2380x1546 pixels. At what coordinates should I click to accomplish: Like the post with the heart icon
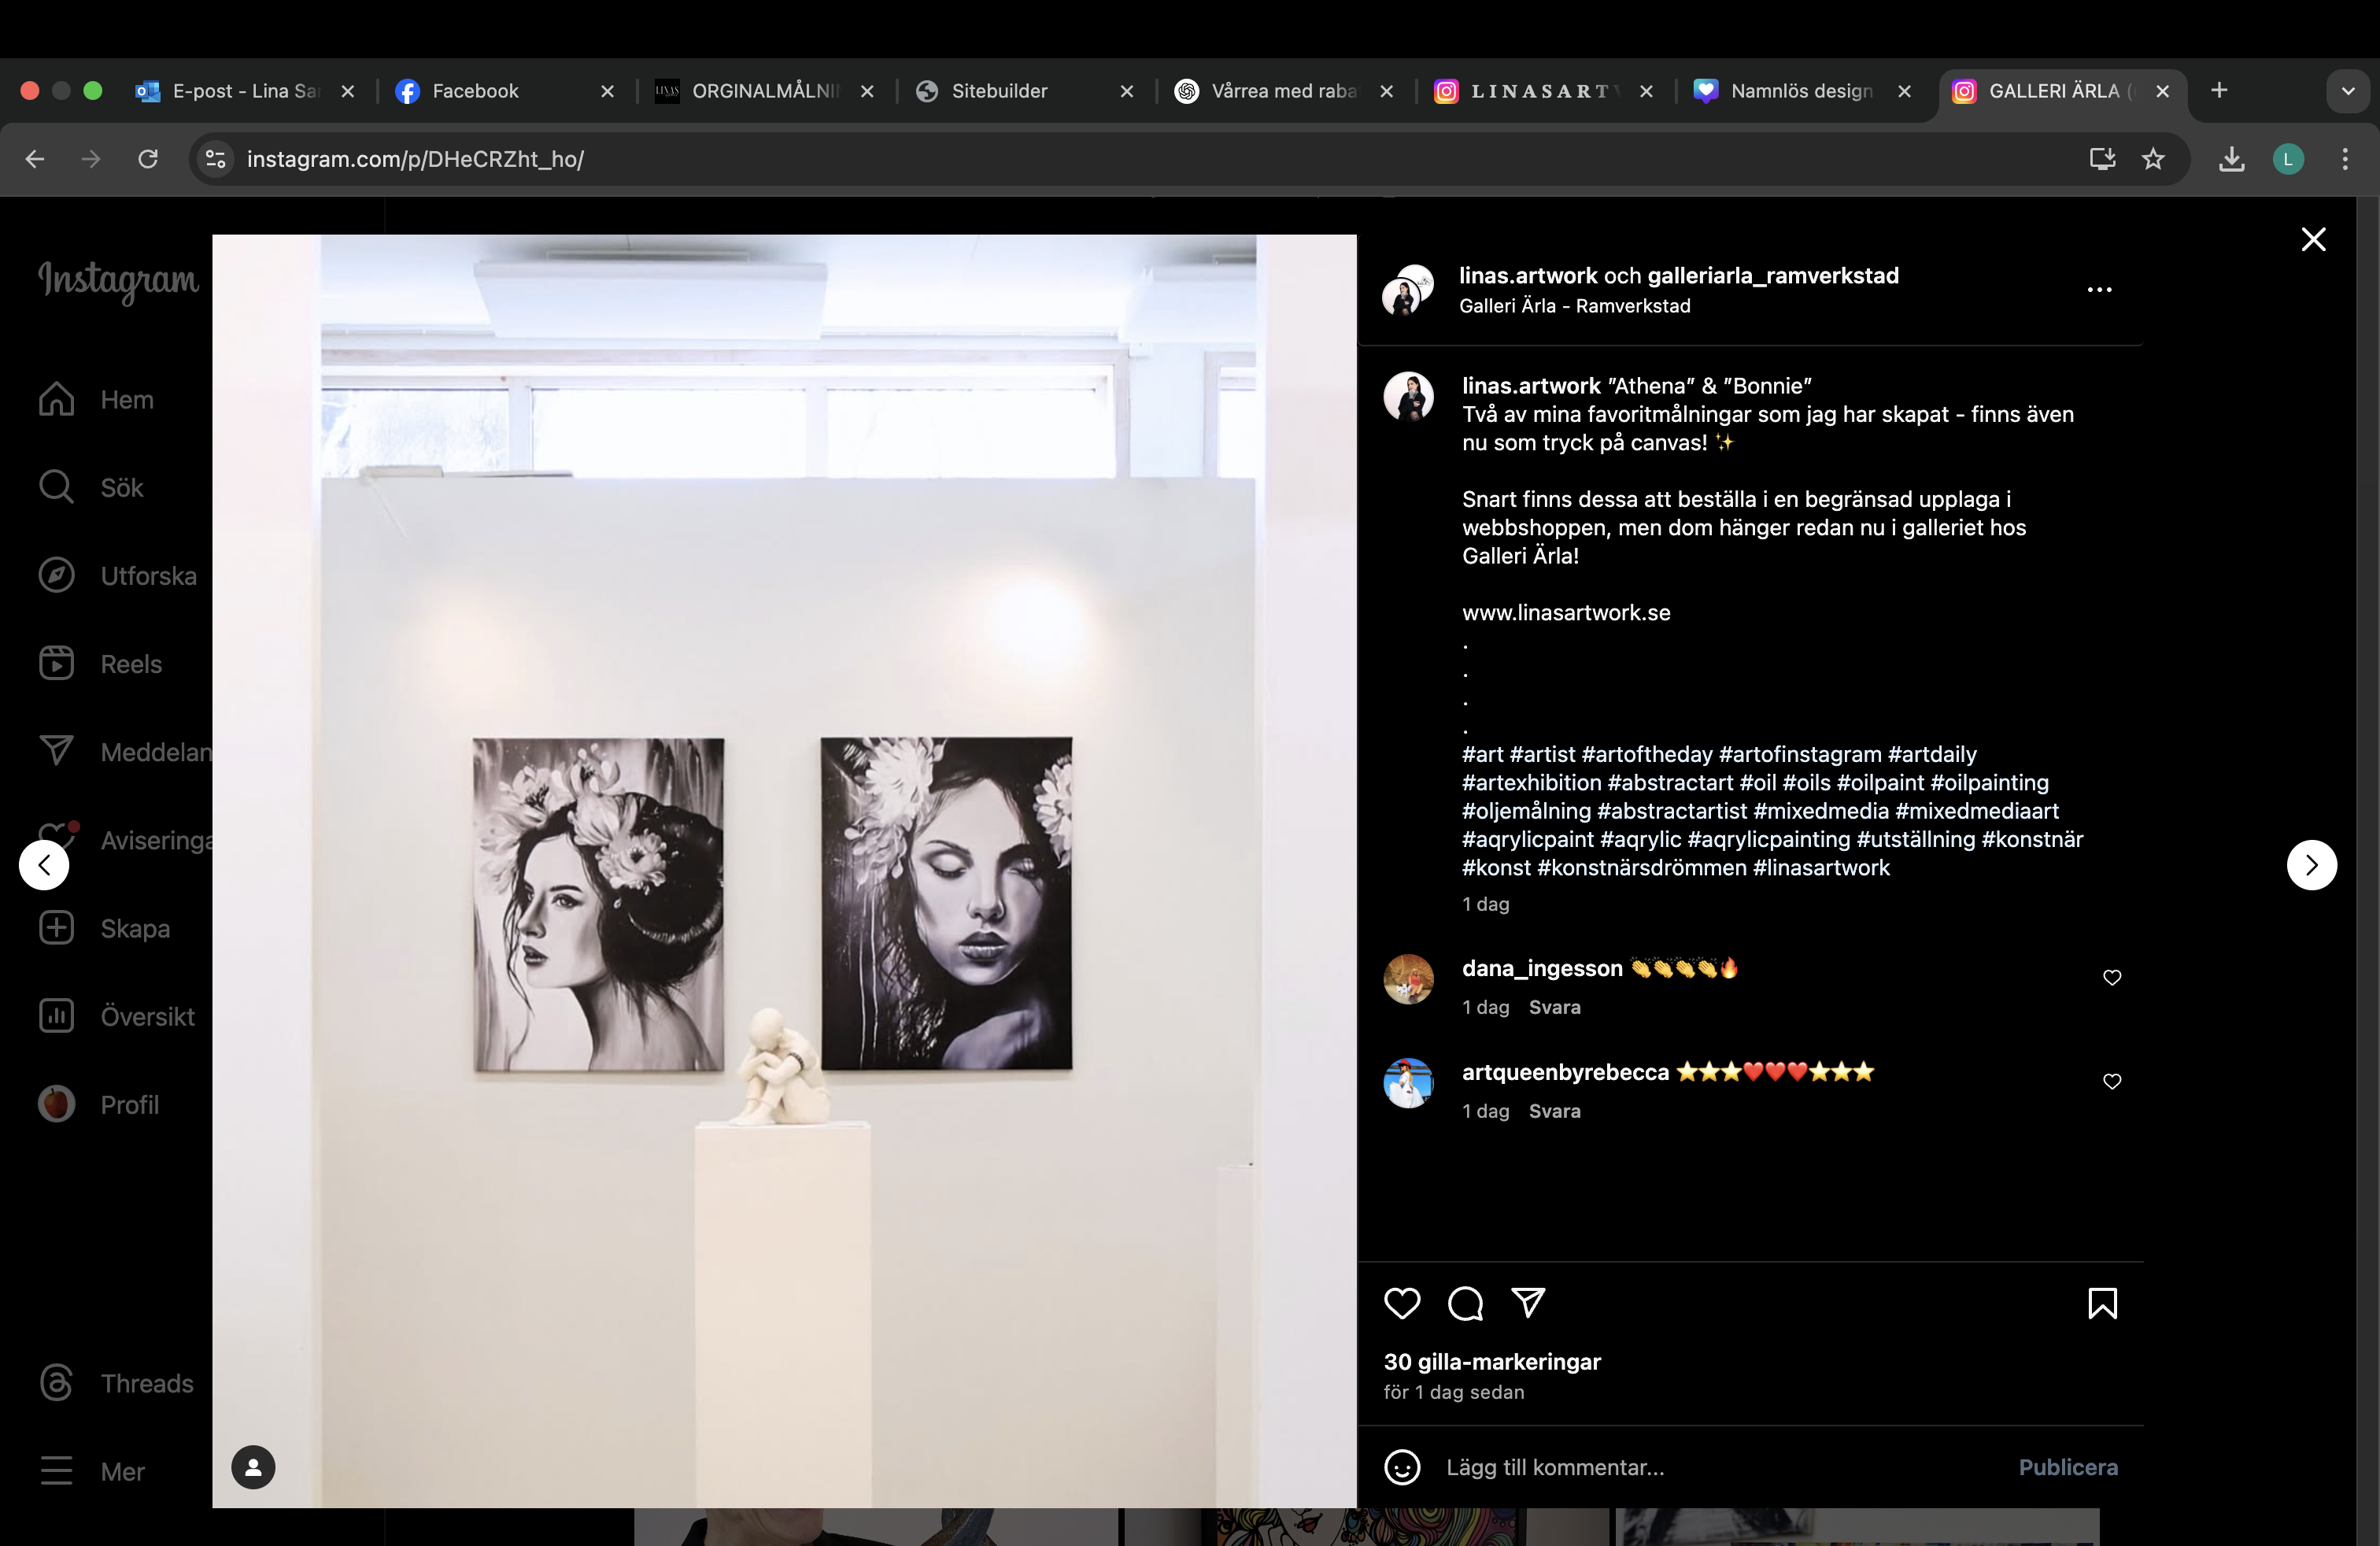[x=1402, y=1303]
